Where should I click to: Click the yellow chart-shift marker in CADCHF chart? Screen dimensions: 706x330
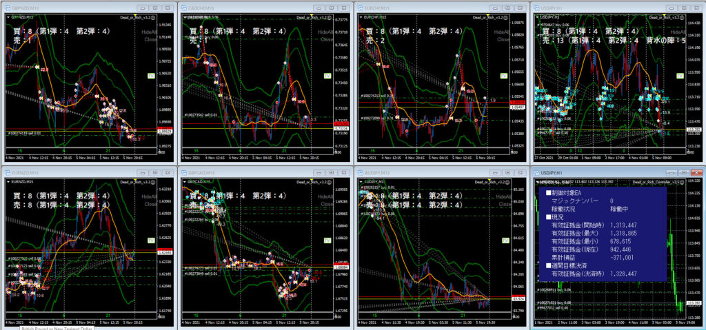pyautogui.click(x=311, y=16)
